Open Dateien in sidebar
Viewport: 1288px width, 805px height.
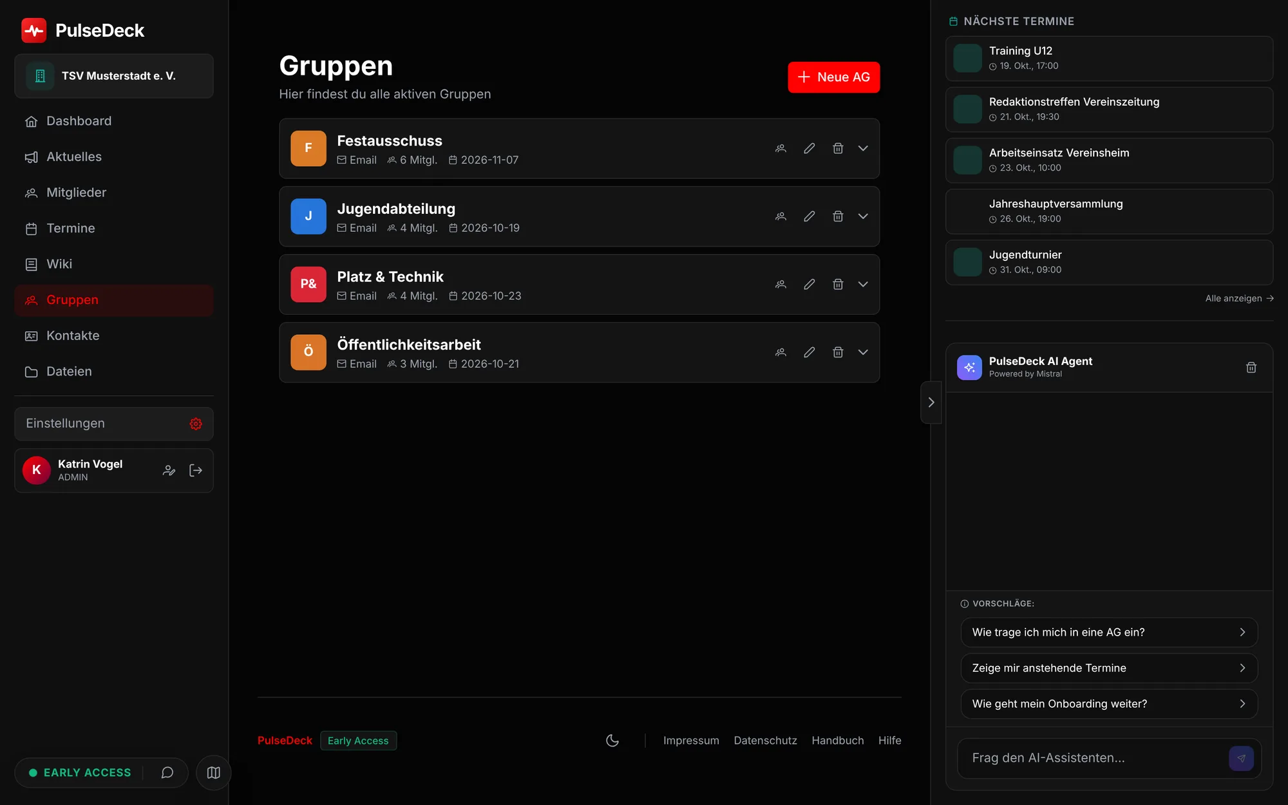point(114,372)
